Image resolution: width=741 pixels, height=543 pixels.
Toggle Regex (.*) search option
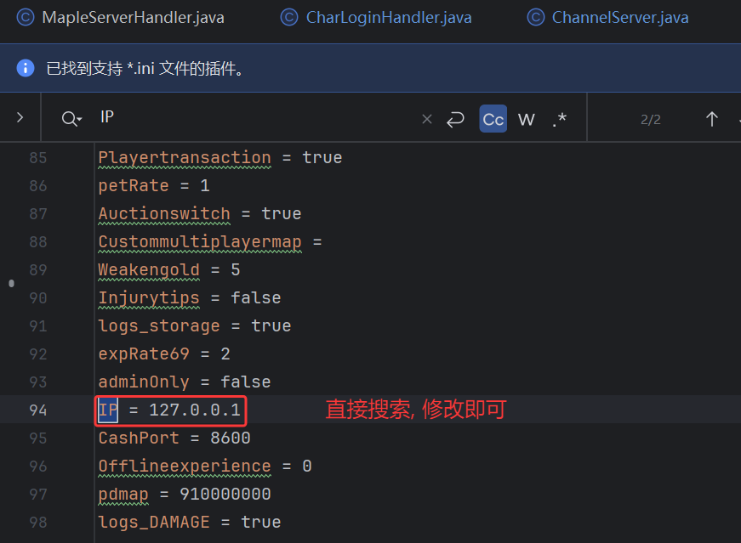coord(560,119)
